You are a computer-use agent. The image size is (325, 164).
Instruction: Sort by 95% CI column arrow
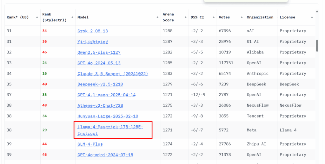tap(214, 17)
